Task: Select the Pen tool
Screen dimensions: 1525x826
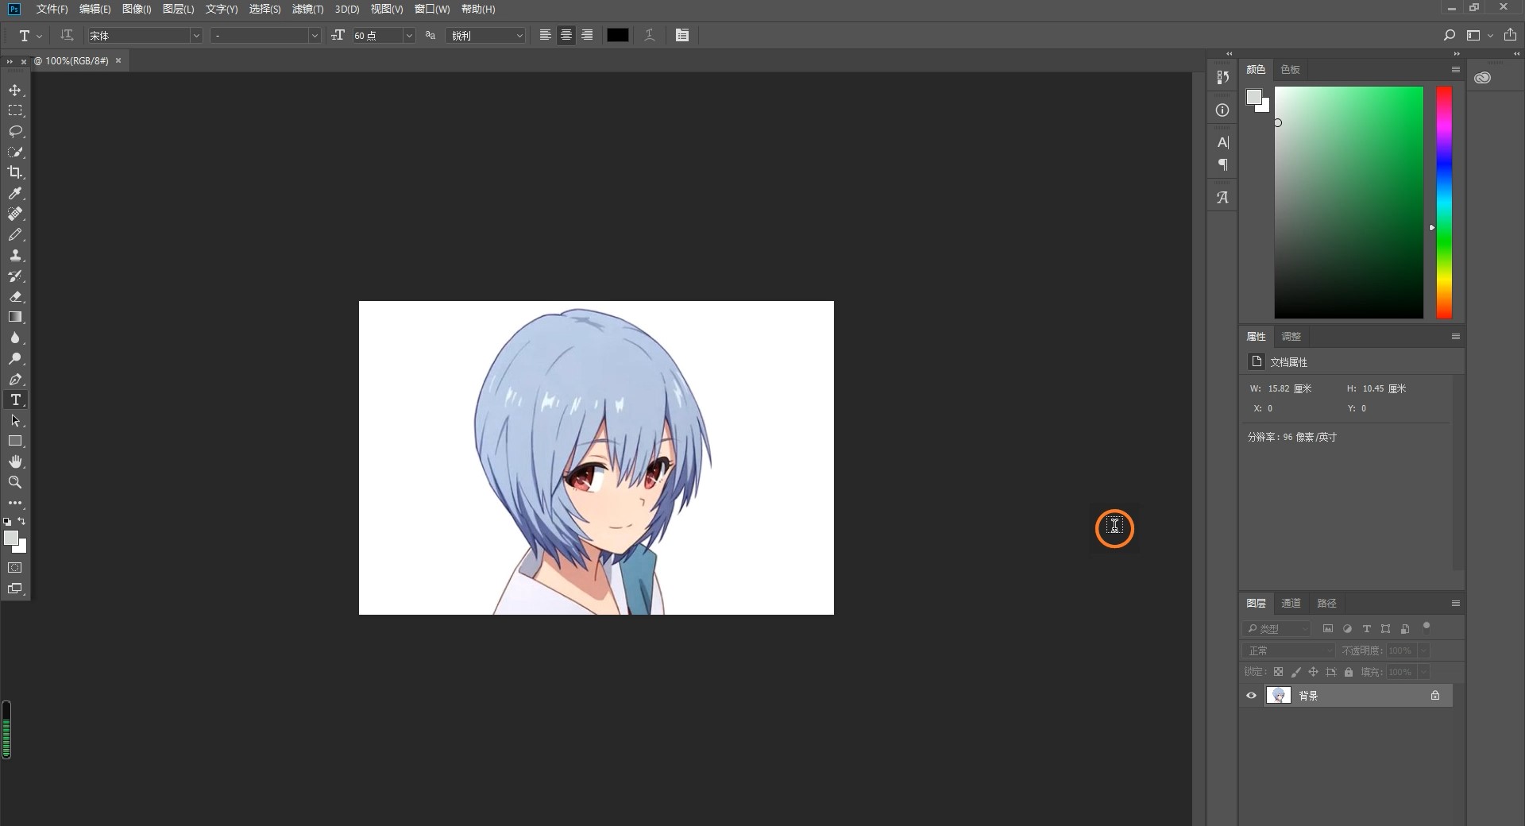Action: pyautogui.click(x=15, y=379)
